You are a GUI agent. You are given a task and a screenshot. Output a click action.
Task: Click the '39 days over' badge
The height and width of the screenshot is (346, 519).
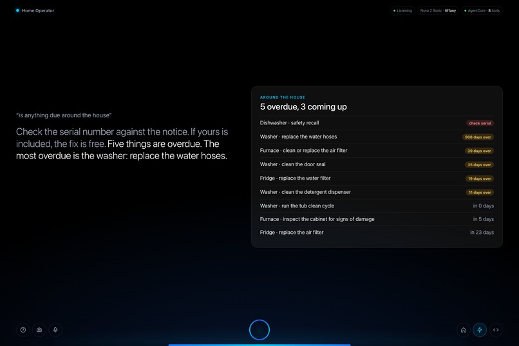[479, 151]
